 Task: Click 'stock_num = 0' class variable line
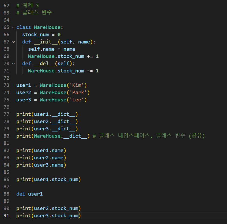(41, 35)
